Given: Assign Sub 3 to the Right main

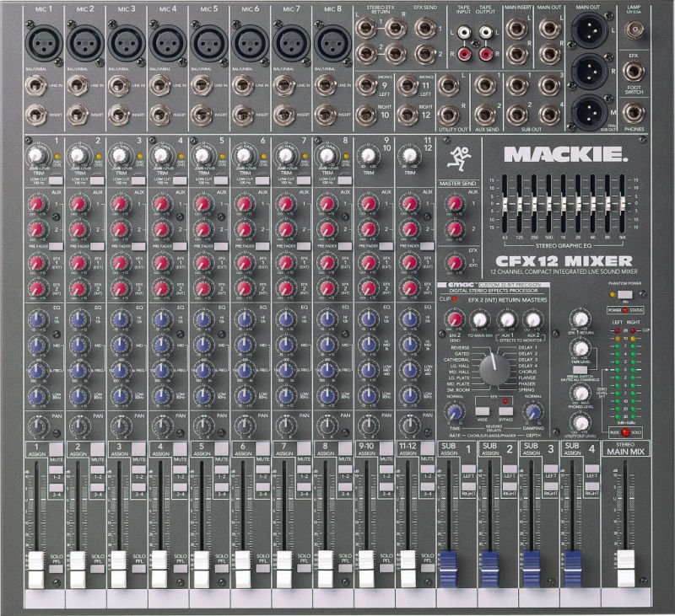Looking at the screenshot, I should [551, 486].
